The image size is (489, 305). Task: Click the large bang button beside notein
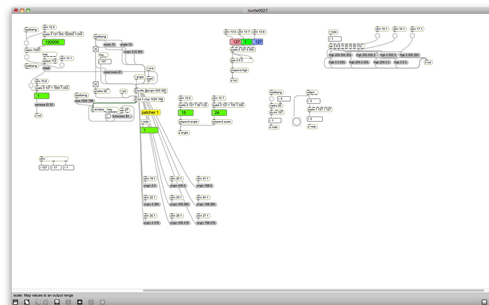297,122
